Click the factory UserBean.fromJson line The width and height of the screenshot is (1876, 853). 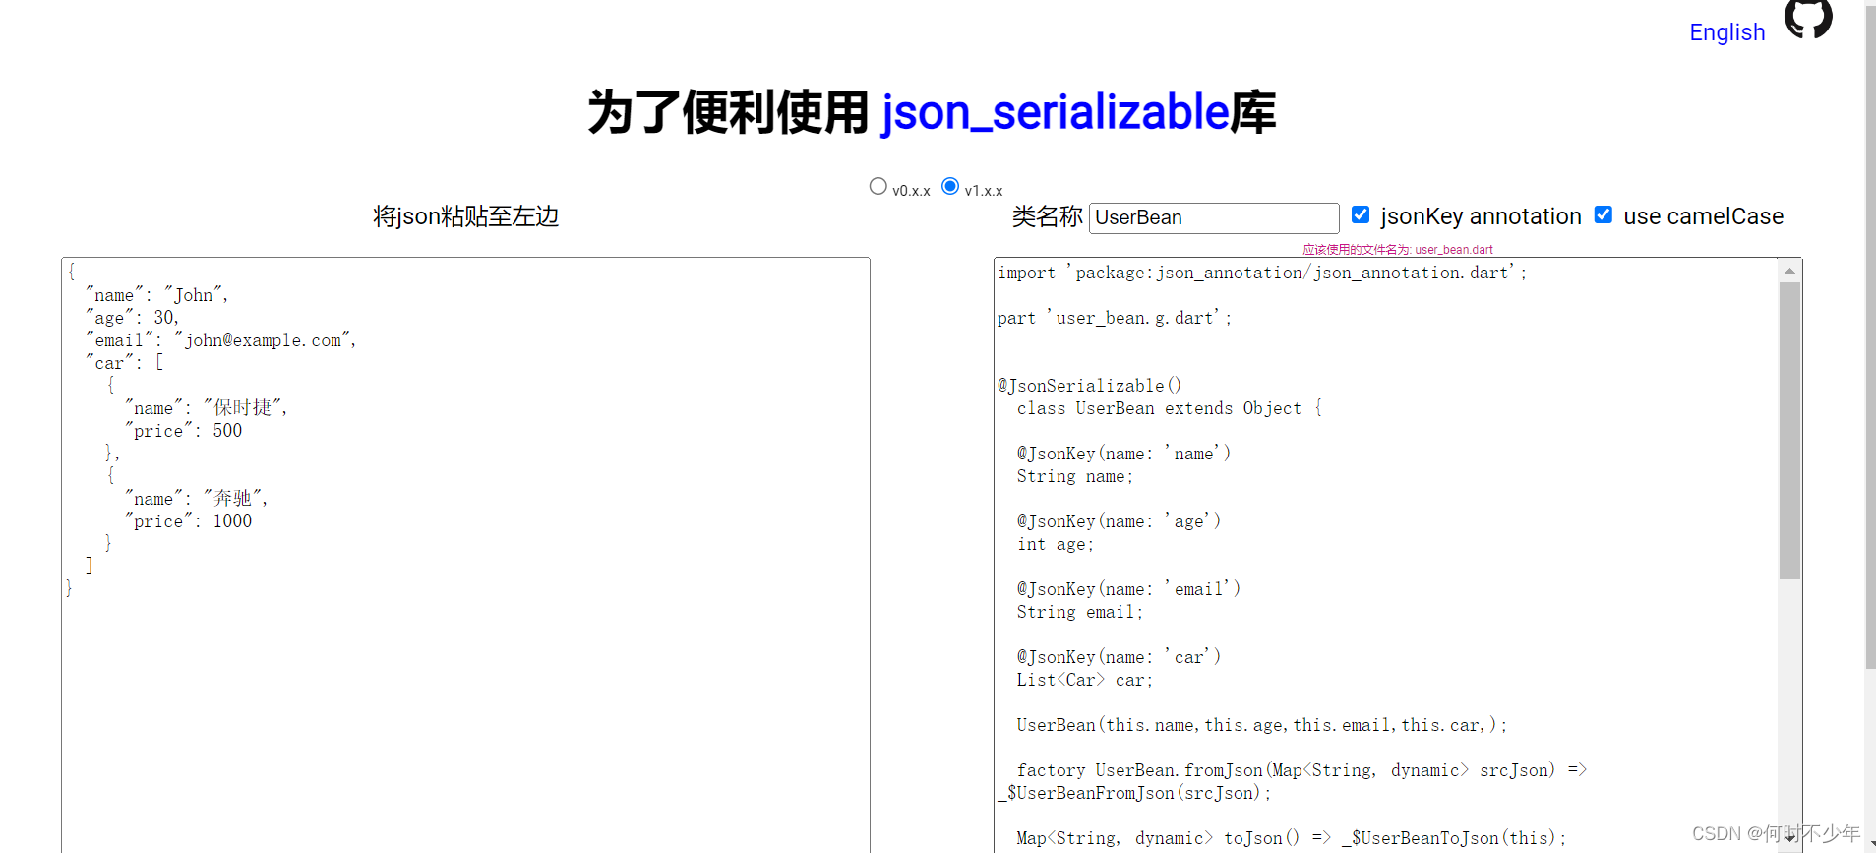click(1292, 781)
